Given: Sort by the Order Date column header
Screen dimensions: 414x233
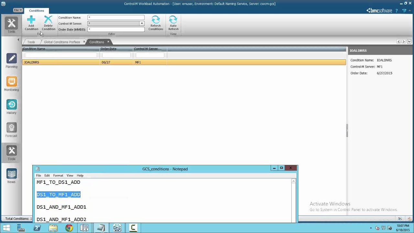Looking at the screenshot, I should (x=116, y=49).
